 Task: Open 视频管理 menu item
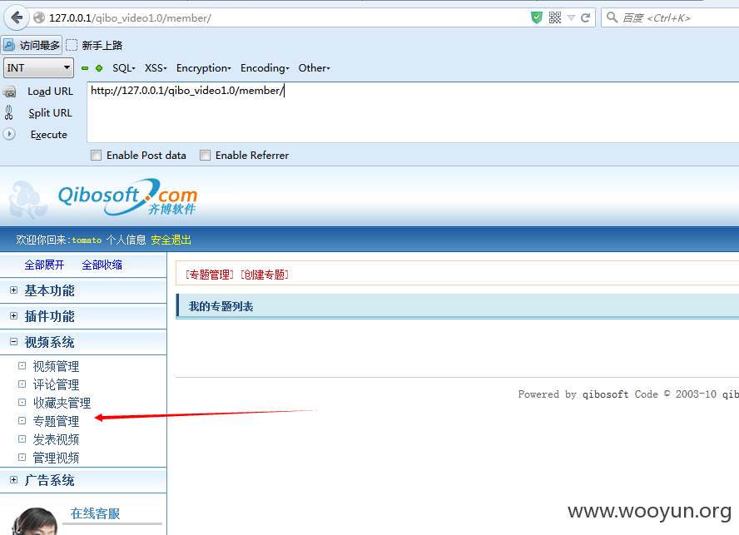[x=56, y=366]
